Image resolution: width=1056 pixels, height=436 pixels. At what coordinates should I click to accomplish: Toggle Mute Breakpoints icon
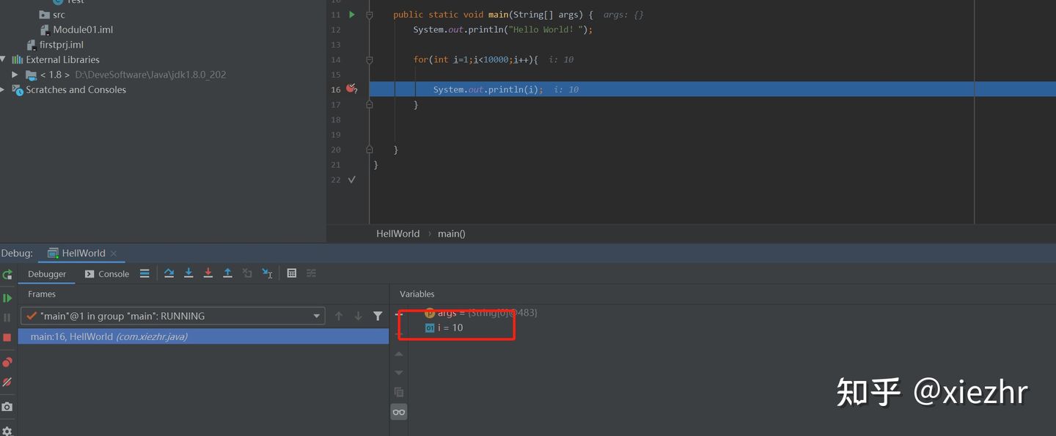click(x=9, y=383)
